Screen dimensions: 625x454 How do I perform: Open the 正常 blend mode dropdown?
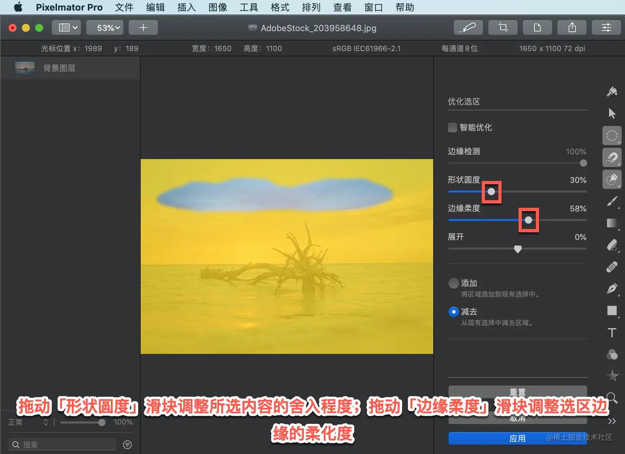click(28, 422)
